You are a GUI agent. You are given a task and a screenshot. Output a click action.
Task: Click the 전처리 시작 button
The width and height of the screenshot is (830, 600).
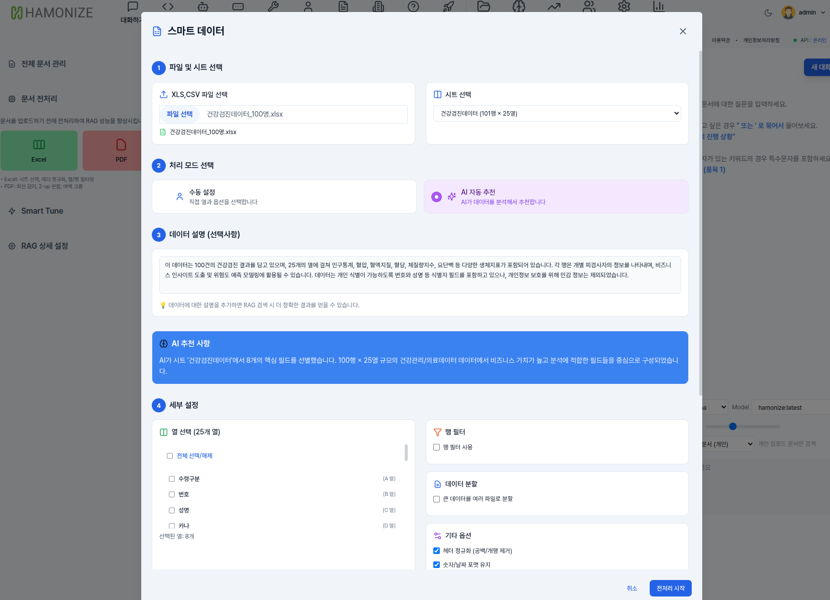tap(670, 588)
